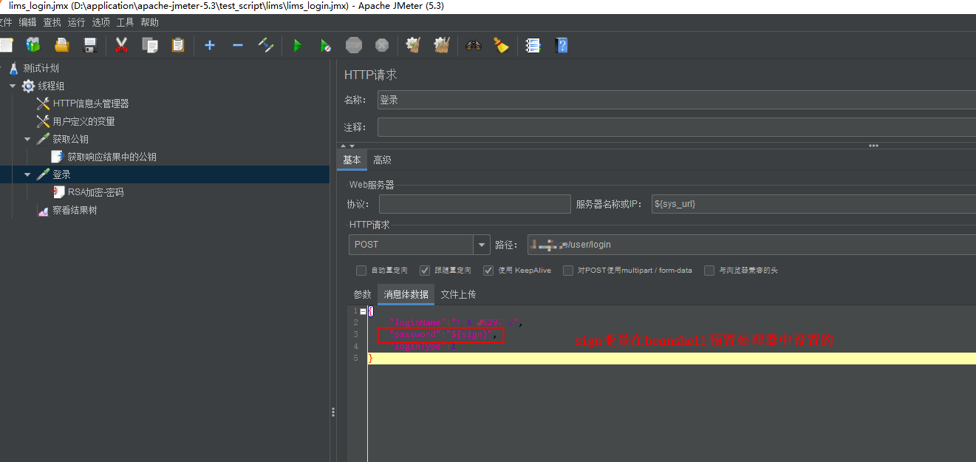Save the test plan with floppy icon
The height and width of the screenshot is (462, 976).
pyautogui.click(x=90, y=46)
